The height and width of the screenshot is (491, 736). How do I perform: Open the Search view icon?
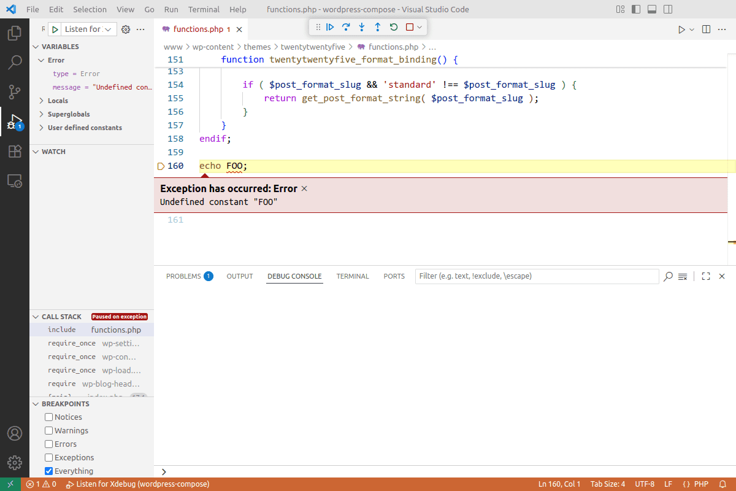pyautogui.click(x=15, y=62)
